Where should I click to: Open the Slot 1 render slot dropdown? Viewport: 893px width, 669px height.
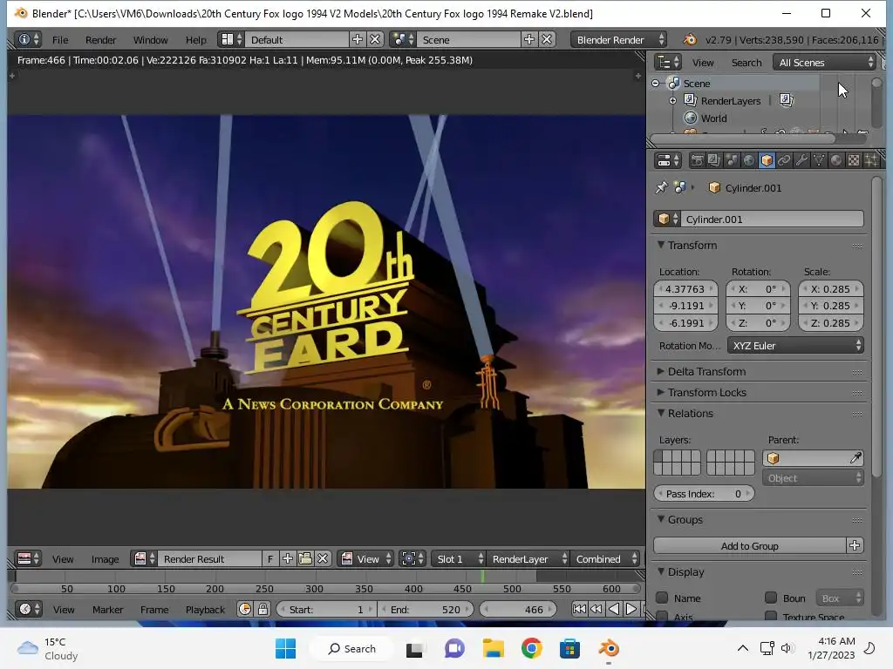(458, 558)
